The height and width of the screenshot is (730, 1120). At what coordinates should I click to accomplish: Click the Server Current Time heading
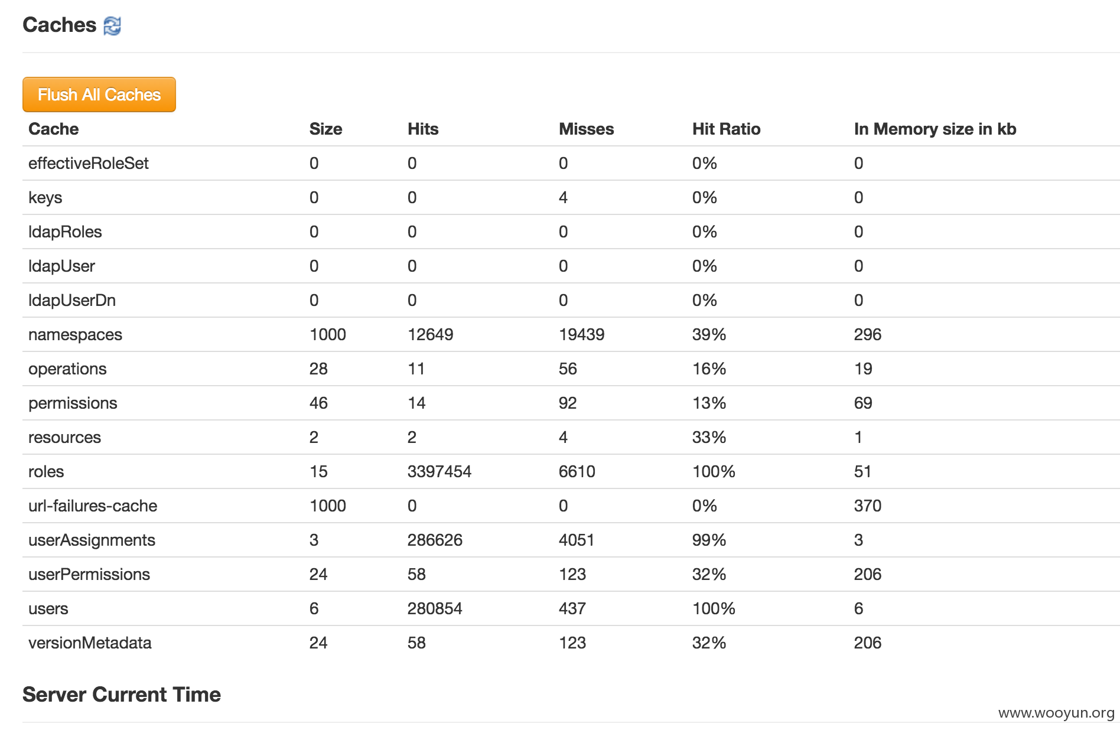click(x=122, y=695)
